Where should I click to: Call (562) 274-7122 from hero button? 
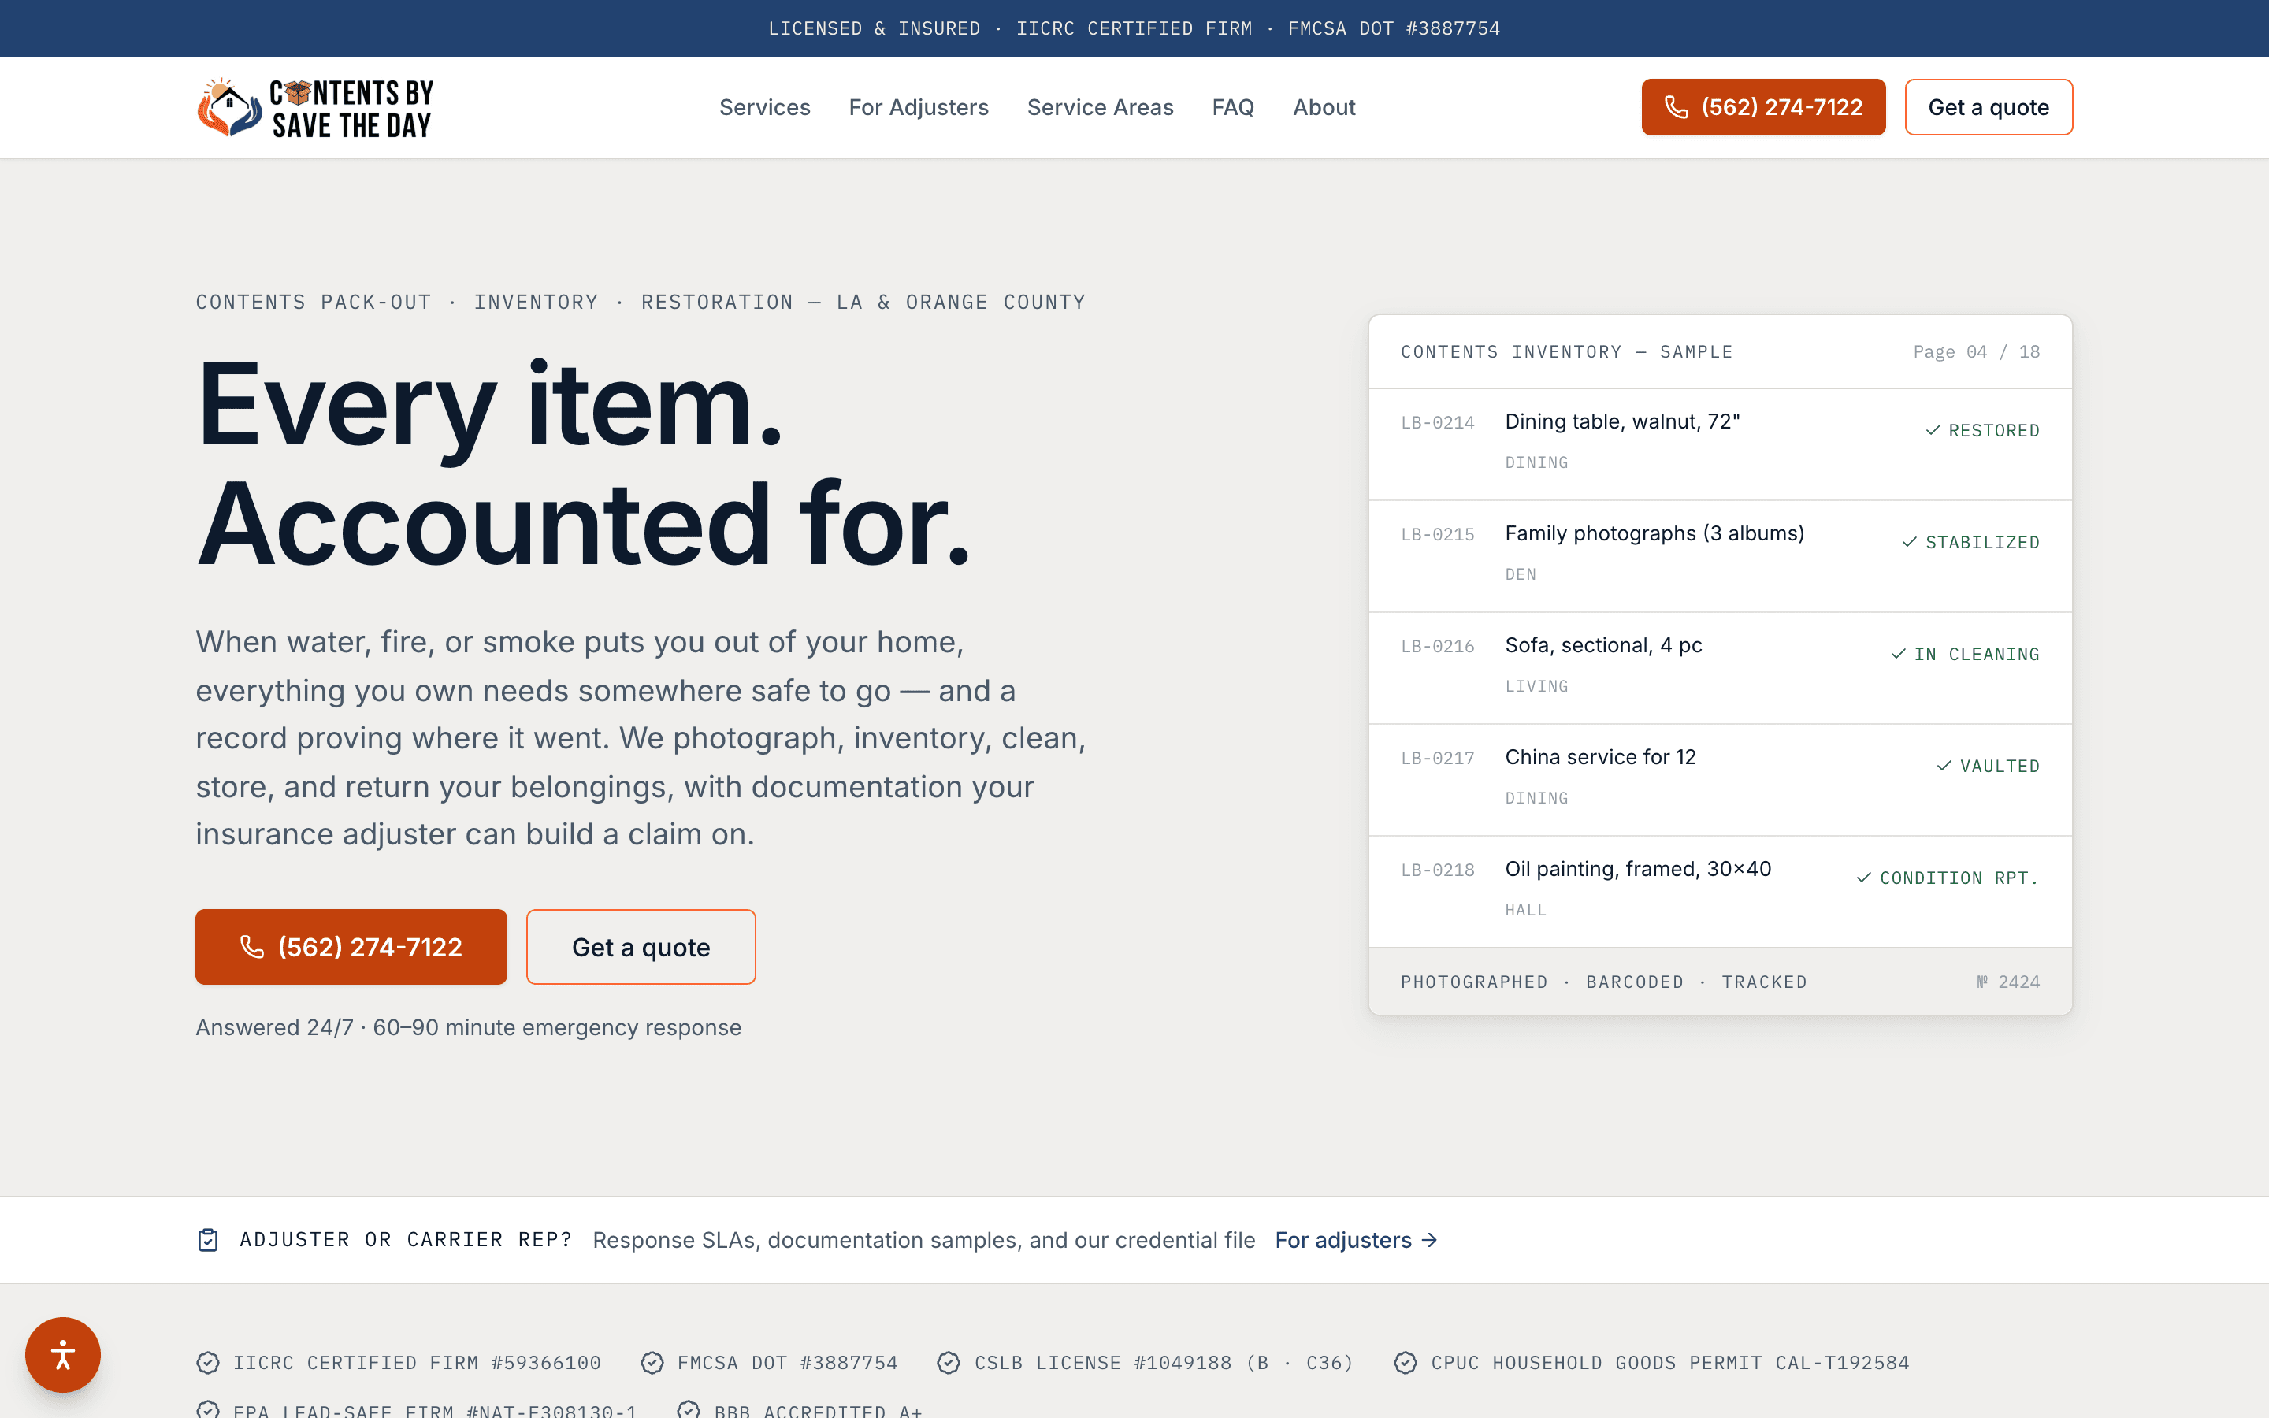351,947
